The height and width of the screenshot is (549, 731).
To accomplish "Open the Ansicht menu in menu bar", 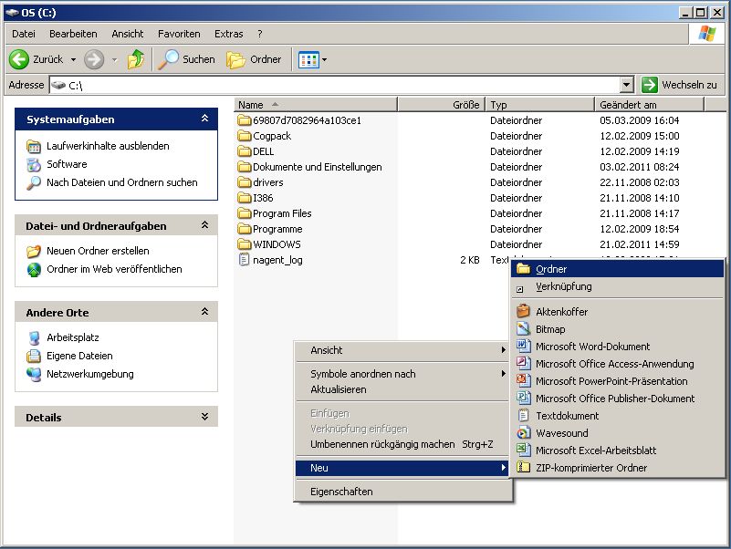I will [x=127, y=34].
